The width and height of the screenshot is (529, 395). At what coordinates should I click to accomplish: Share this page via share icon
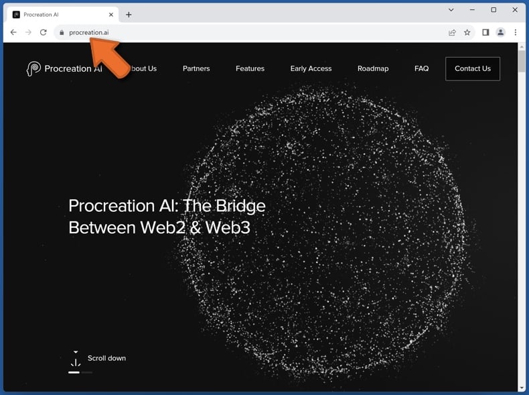(x=452, y=32)
